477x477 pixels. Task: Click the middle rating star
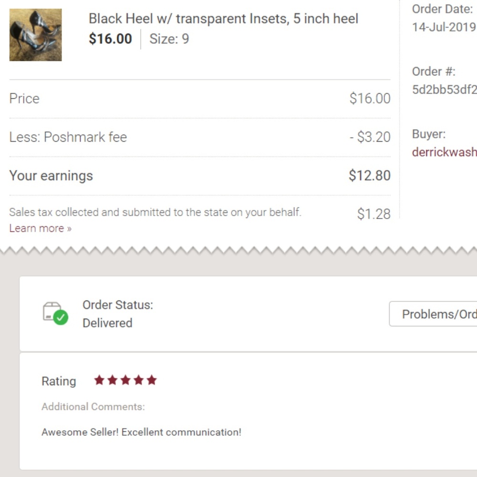(x=125, y=380)
